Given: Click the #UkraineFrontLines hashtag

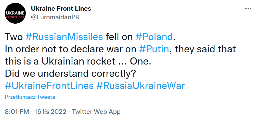Looking at the screenshot, I should 49,86.
